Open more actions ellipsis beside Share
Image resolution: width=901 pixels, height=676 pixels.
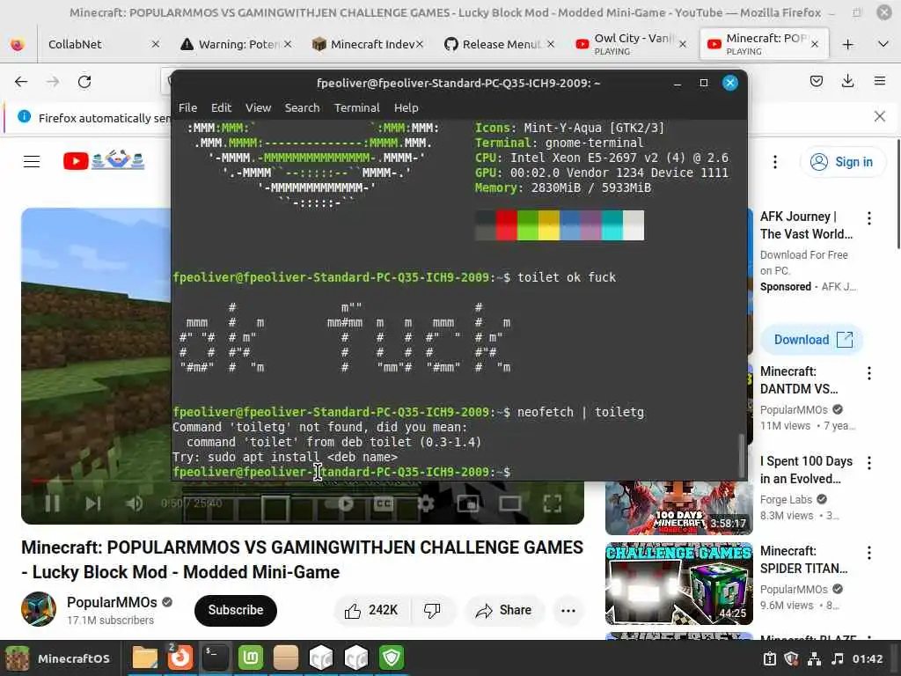[568, 611]
